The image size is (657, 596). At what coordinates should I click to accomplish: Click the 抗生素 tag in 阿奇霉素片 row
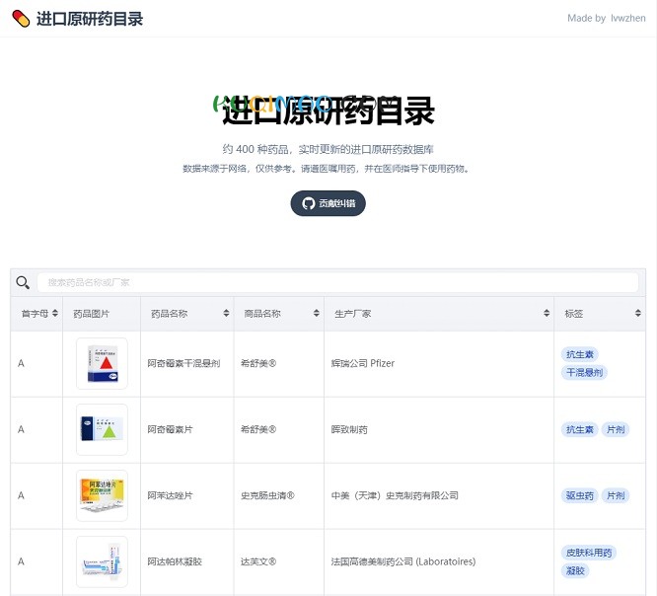[x=579, y=429]
